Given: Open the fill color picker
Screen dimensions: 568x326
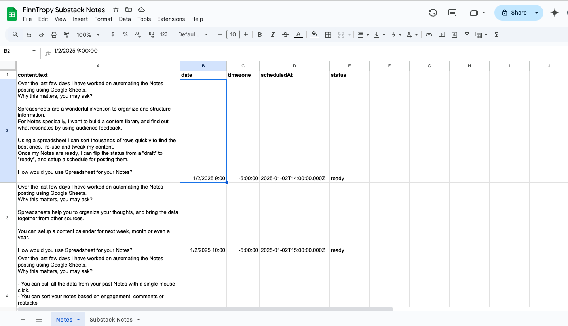Looking at the screenshot, I should (x=315, y=34).
